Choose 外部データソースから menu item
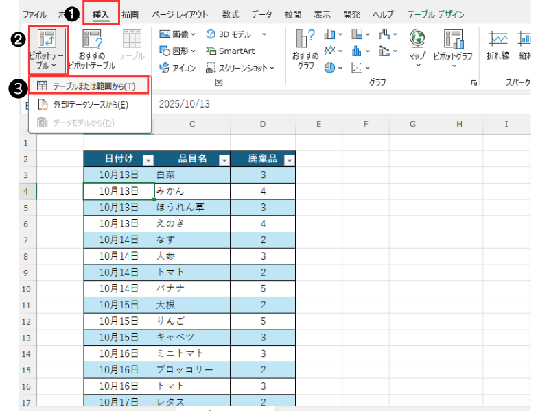Image resolution: width=549 pixels, height=411 pixels. [x=89, y=104]
